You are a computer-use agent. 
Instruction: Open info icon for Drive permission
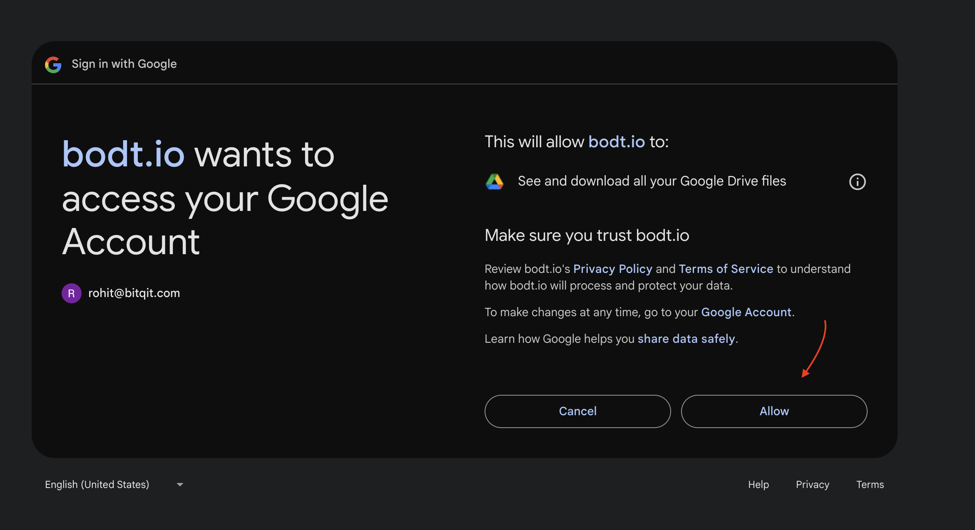click(x=857, y=182)
